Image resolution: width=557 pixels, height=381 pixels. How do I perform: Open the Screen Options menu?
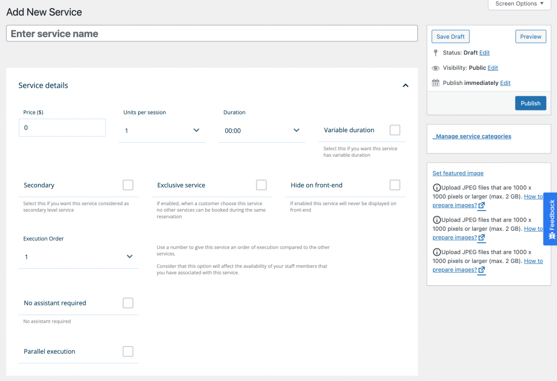pos(519,4)
